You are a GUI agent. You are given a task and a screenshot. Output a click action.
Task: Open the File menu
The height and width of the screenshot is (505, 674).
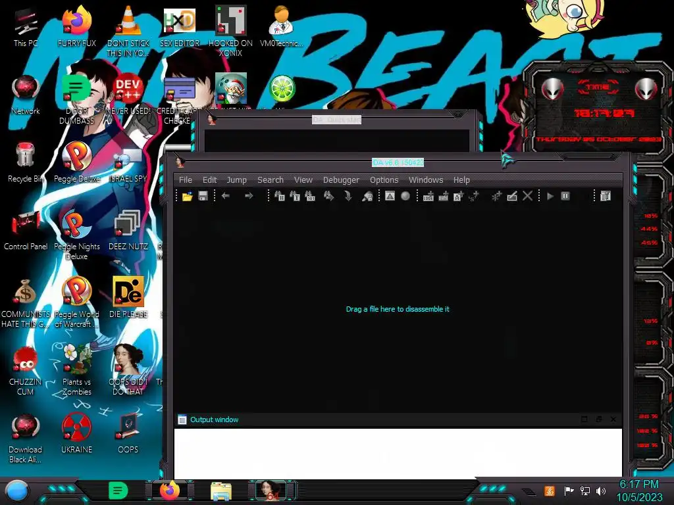tap(185, 180)
